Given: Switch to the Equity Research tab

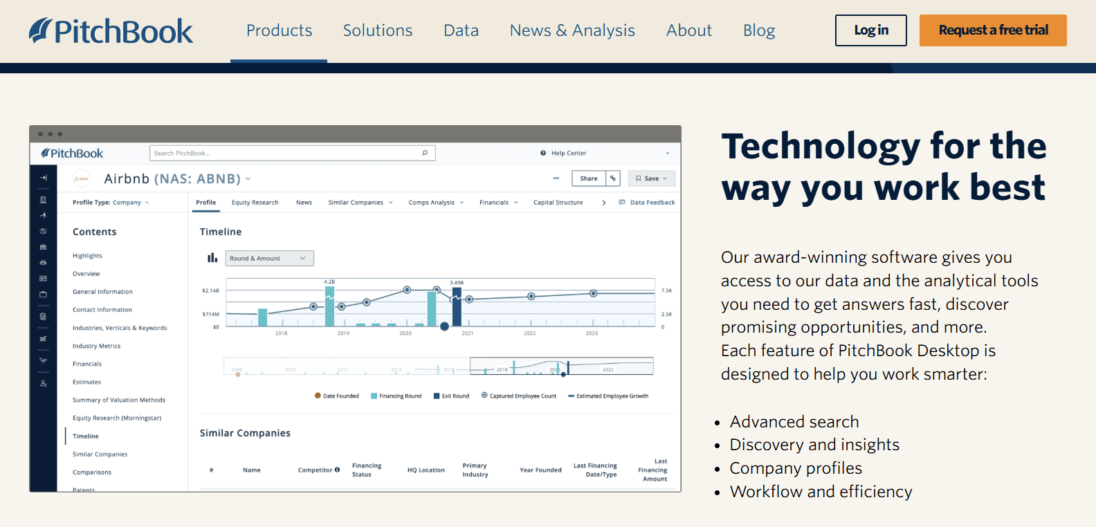Looking at the screenshot, I should (x=255, y=203).
